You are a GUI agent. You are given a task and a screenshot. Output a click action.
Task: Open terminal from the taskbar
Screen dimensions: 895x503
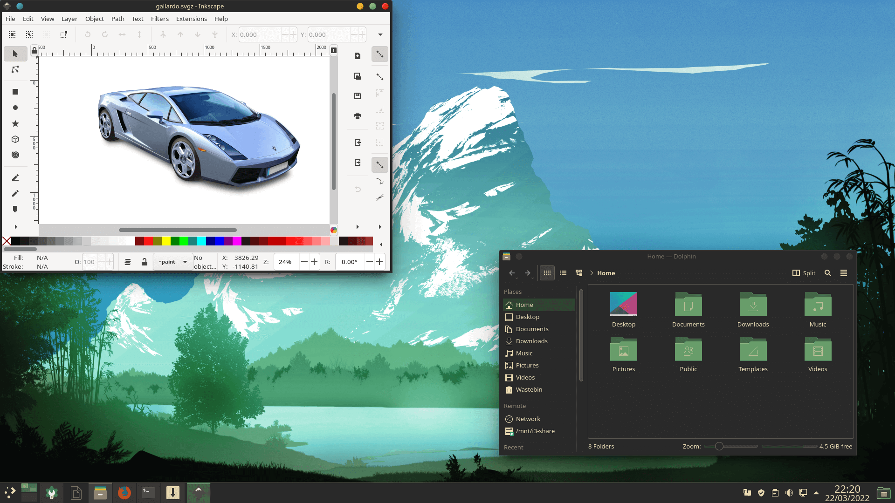(148, 493)
